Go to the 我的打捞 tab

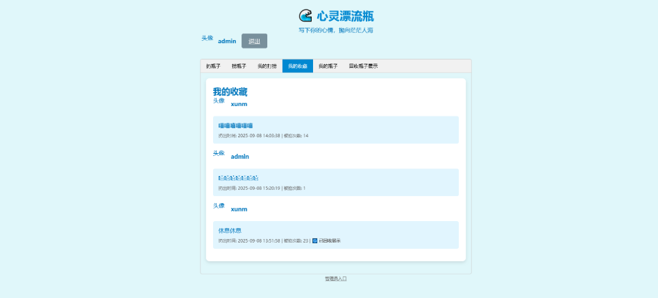pyautogui.click(x=267, y=67)
